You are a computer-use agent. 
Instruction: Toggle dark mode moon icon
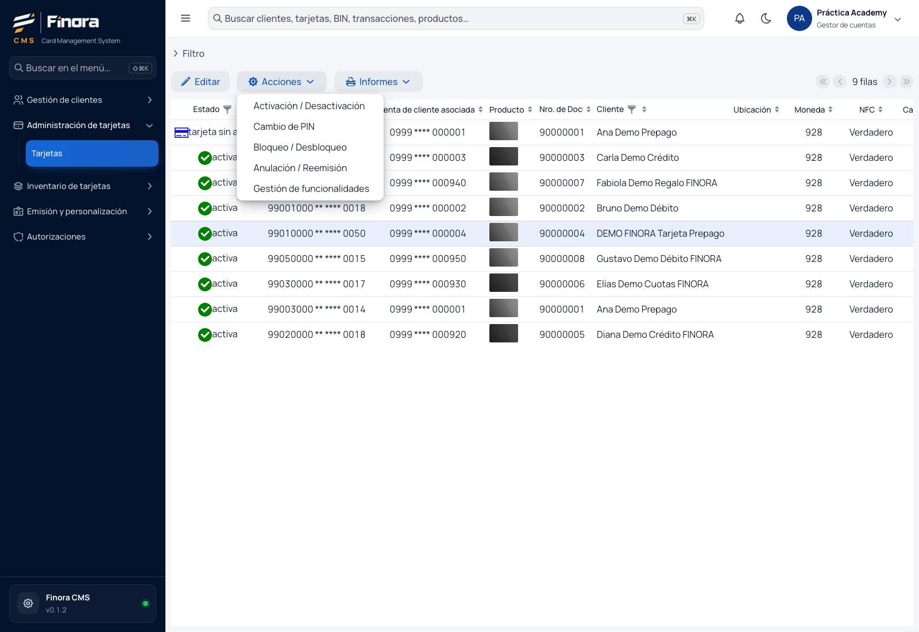point(766,18)
